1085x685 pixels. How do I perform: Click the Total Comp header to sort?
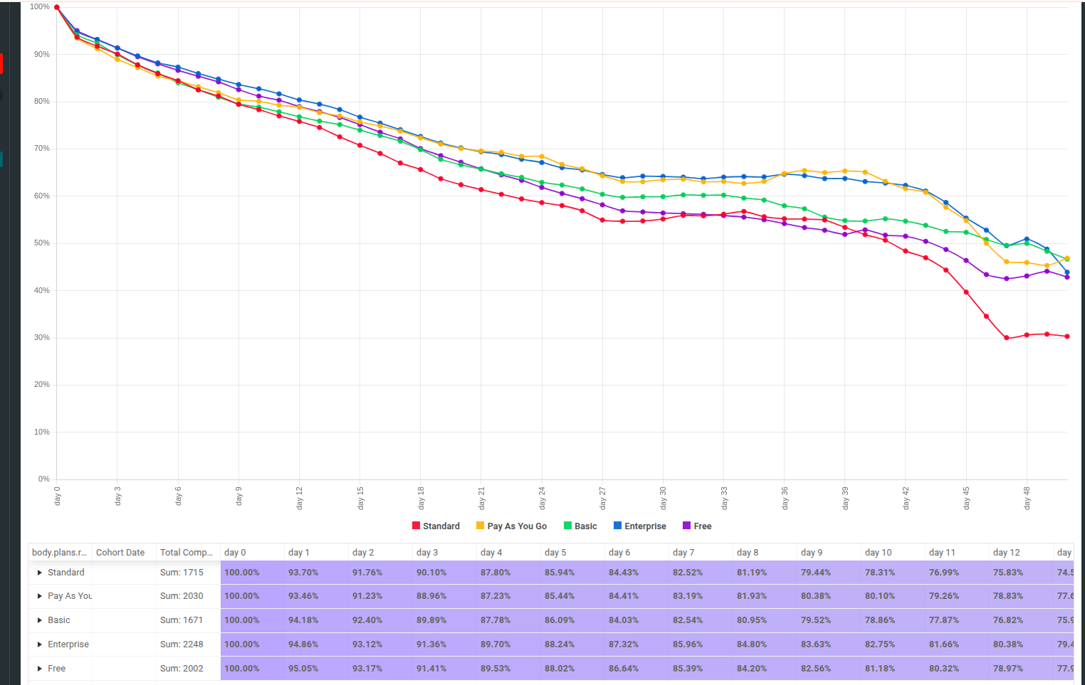(185, 552)
